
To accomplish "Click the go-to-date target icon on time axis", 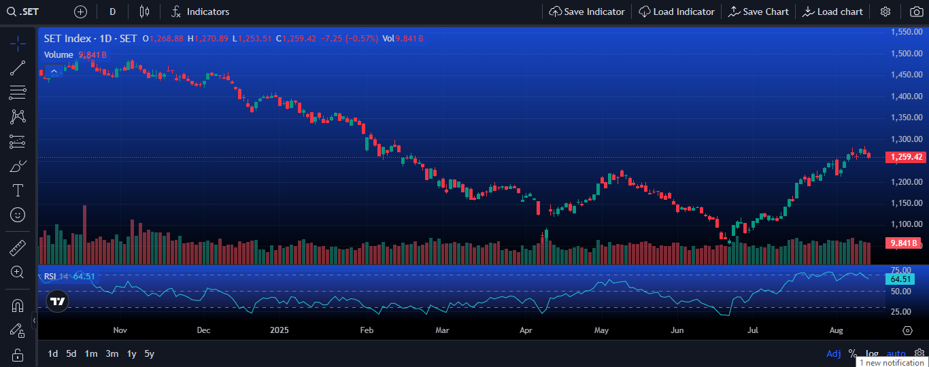I will point(907,330).
